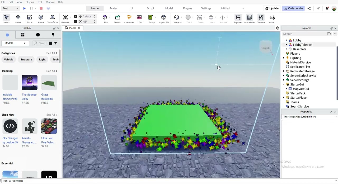Open the Material dropdown arrow
The image size is (338, 190).
[181, 17]
